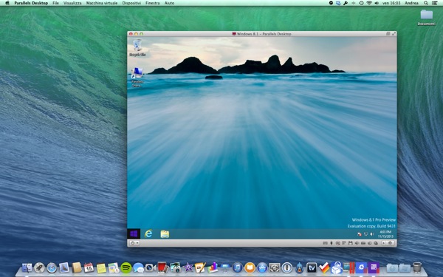The height and width of the screenshot is (277, 443).
Task: Click the mouse icon in Parallels status bar
Action: [332, 243]
